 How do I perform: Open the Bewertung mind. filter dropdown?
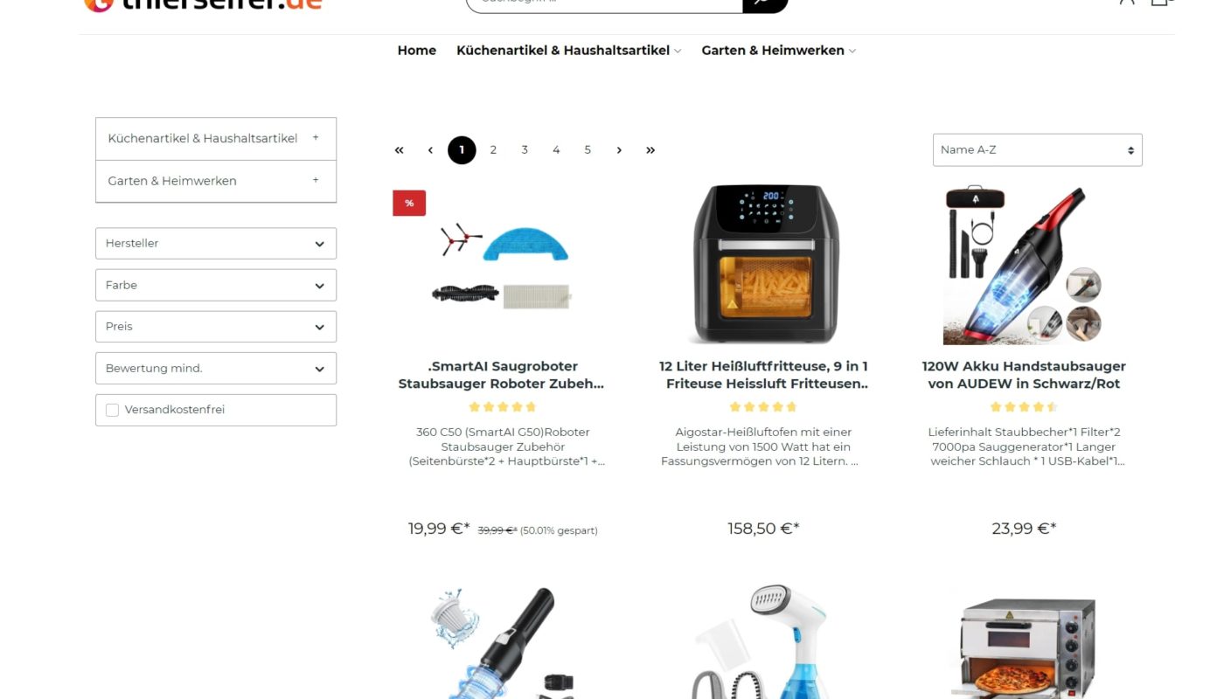(216, 368)
